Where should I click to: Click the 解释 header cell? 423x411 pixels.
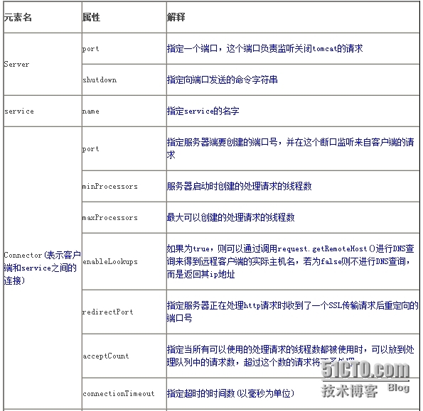click(x=293, y=17)
